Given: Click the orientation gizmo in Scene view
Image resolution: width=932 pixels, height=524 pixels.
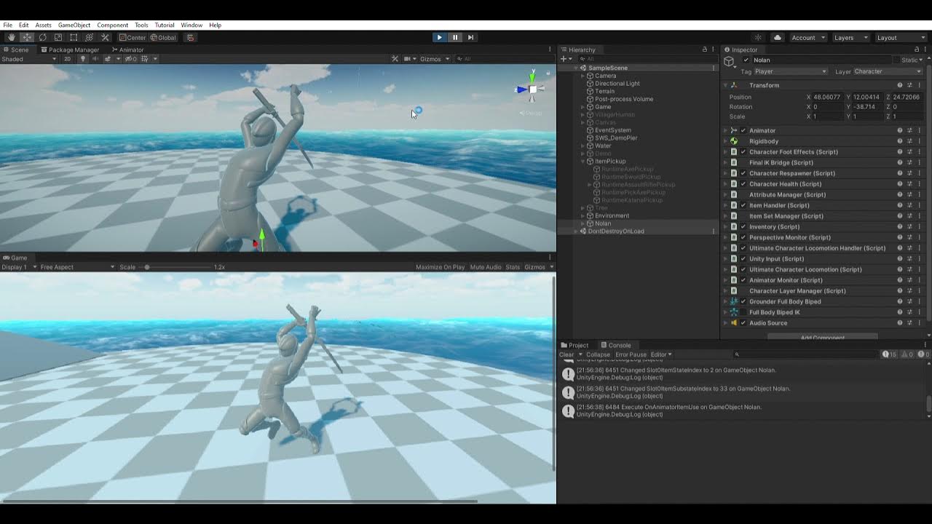Looking at the screenshot, I should 532,89.
